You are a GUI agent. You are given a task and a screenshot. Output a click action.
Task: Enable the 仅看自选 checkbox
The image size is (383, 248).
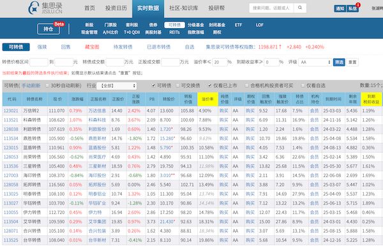303,86
